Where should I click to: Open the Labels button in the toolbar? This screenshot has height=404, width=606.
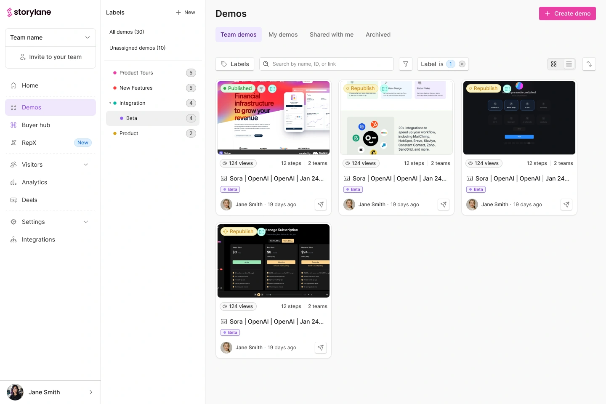click(235, 64)
